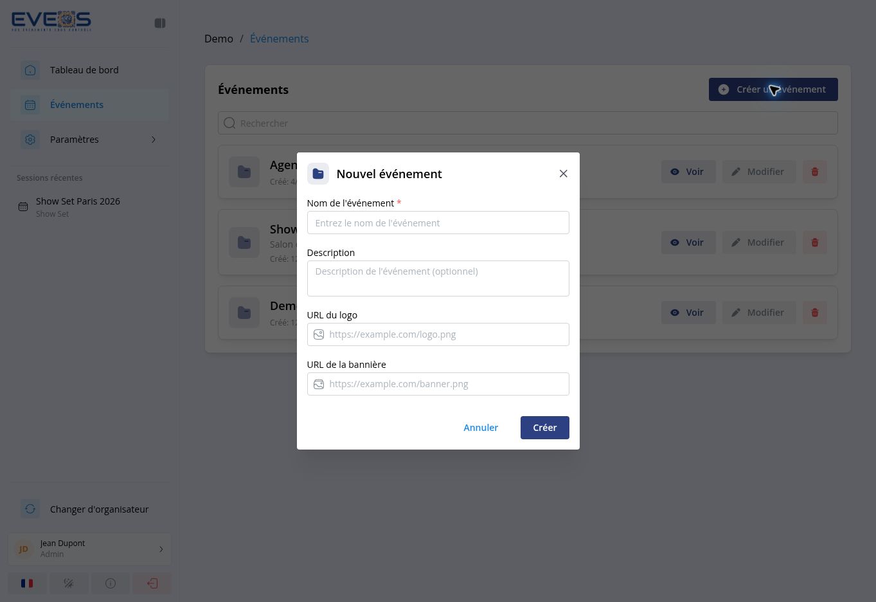Delete the 'Agen' event with the trash icon
The width and height of the screenshot is (876, 602).
point(815,172)
